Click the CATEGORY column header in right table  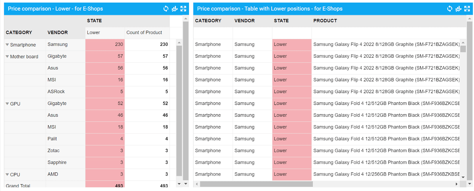coord(208,21)
